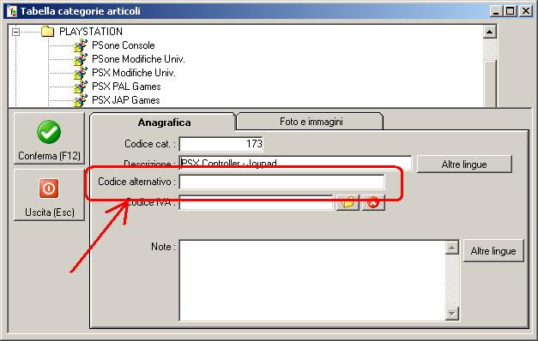Click the icon beside PSX Modifiche Univ.
538x341 pixels.
pos(80,73)
